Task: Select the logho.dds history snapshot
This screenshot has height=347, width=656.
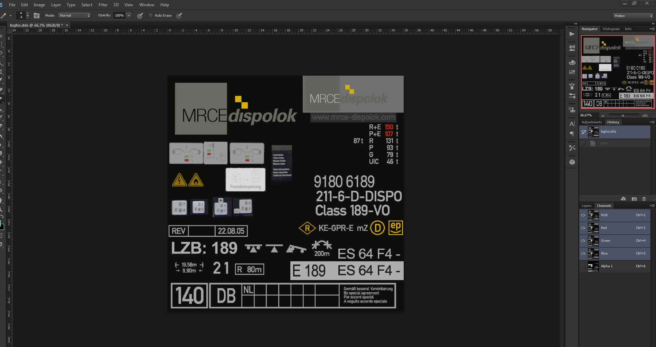Action: coord(615,132)
